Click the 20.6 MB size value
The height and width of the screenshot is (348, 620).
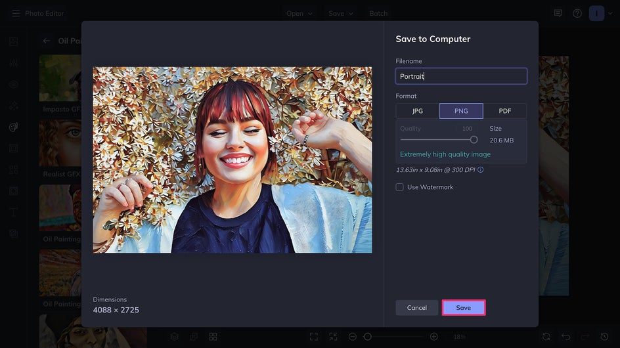[501, 141]
